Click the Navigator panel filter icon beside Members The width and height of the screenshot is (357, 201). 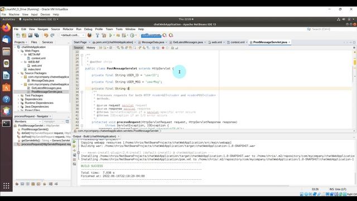[x=67, y=122]
